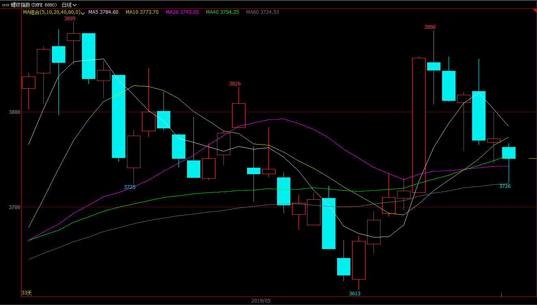The image size is (537, 305).
Task: Select the MA5 3784.60 legend label
Action: tap(103, 12)
